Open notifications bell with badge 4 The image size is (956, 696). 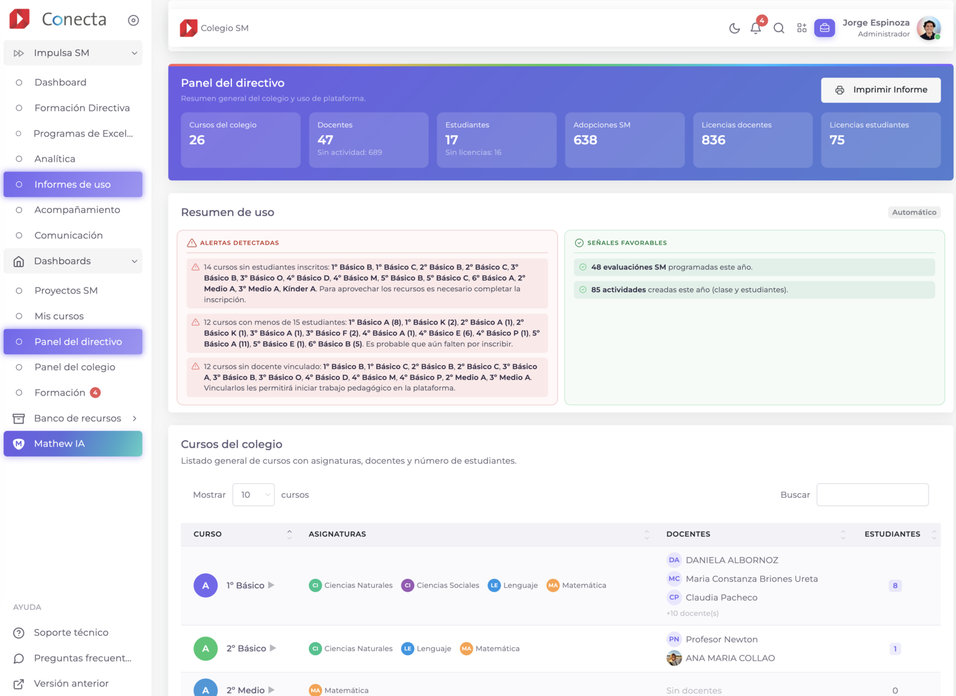pos(756,27)
